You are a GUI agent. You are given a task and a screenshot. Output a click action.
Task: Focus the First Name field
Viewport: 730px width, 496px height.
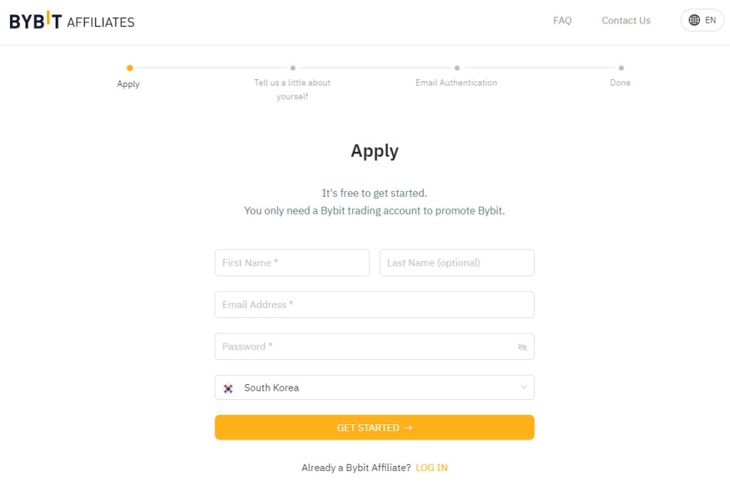click(292, 262)
